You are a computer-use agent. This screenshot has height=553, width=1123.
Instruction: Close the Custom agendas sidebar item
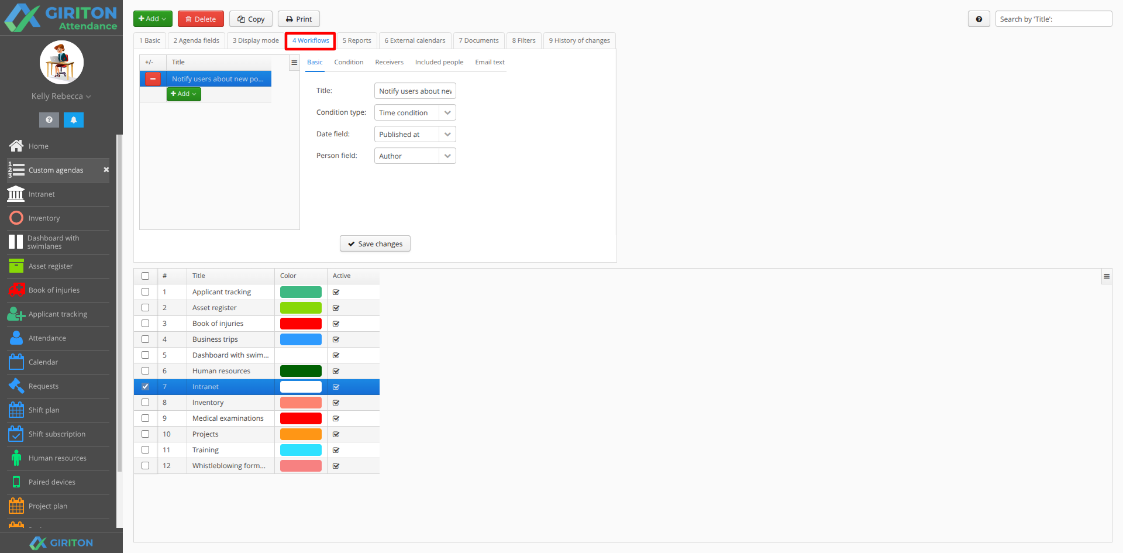(106, 170)
